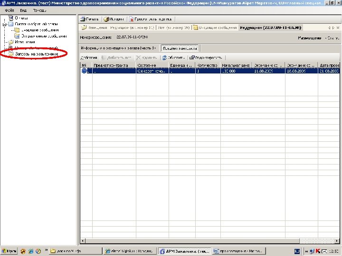Open the Помощь menu

(x=40, y=10)
